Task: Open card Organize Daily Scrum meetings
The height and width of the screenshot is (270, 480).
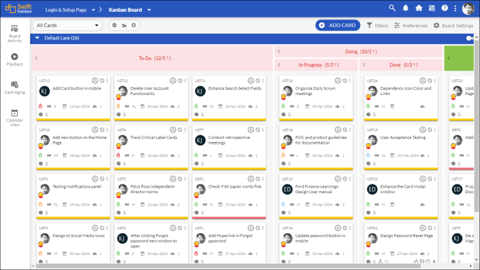Action: [315, 91]
